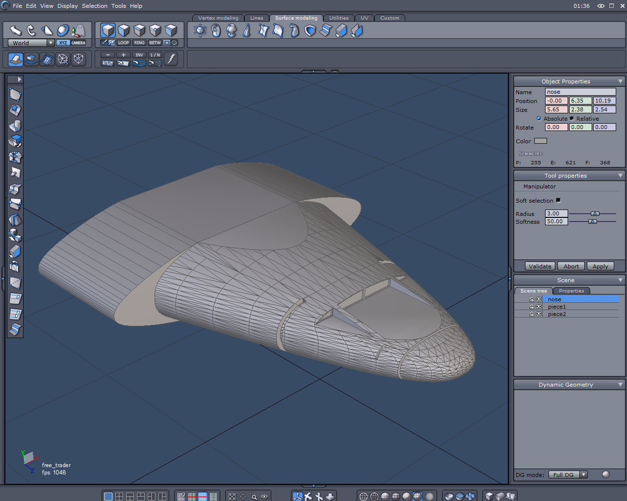The image size is (627, 501).
Task: Open the Scene Properties tab
Action: point(572,291)
